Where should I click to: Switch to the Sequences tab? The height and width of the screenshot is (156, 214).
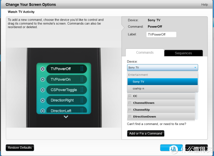point(183,53)
